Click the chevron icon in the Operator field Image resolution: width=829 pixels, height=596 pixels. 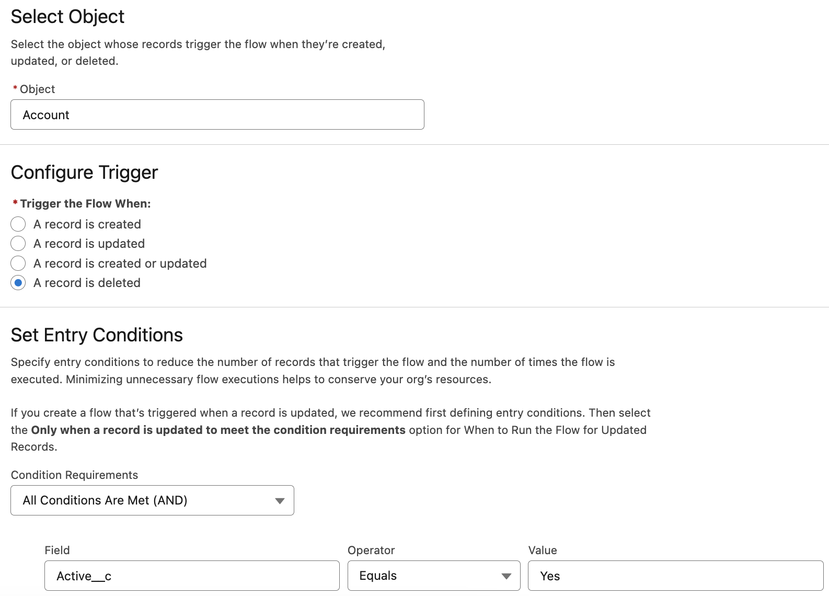pos(505,576)
